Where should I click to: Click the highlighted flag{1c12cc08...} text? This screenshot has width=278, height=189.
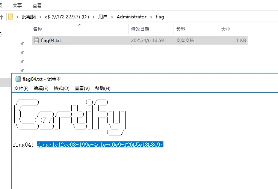(100, 145)
